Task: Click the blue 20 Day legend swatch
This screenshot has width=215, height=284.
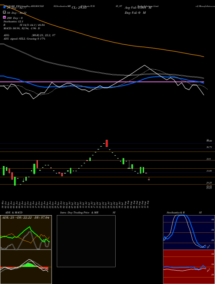Action: (x=4, y=7)
